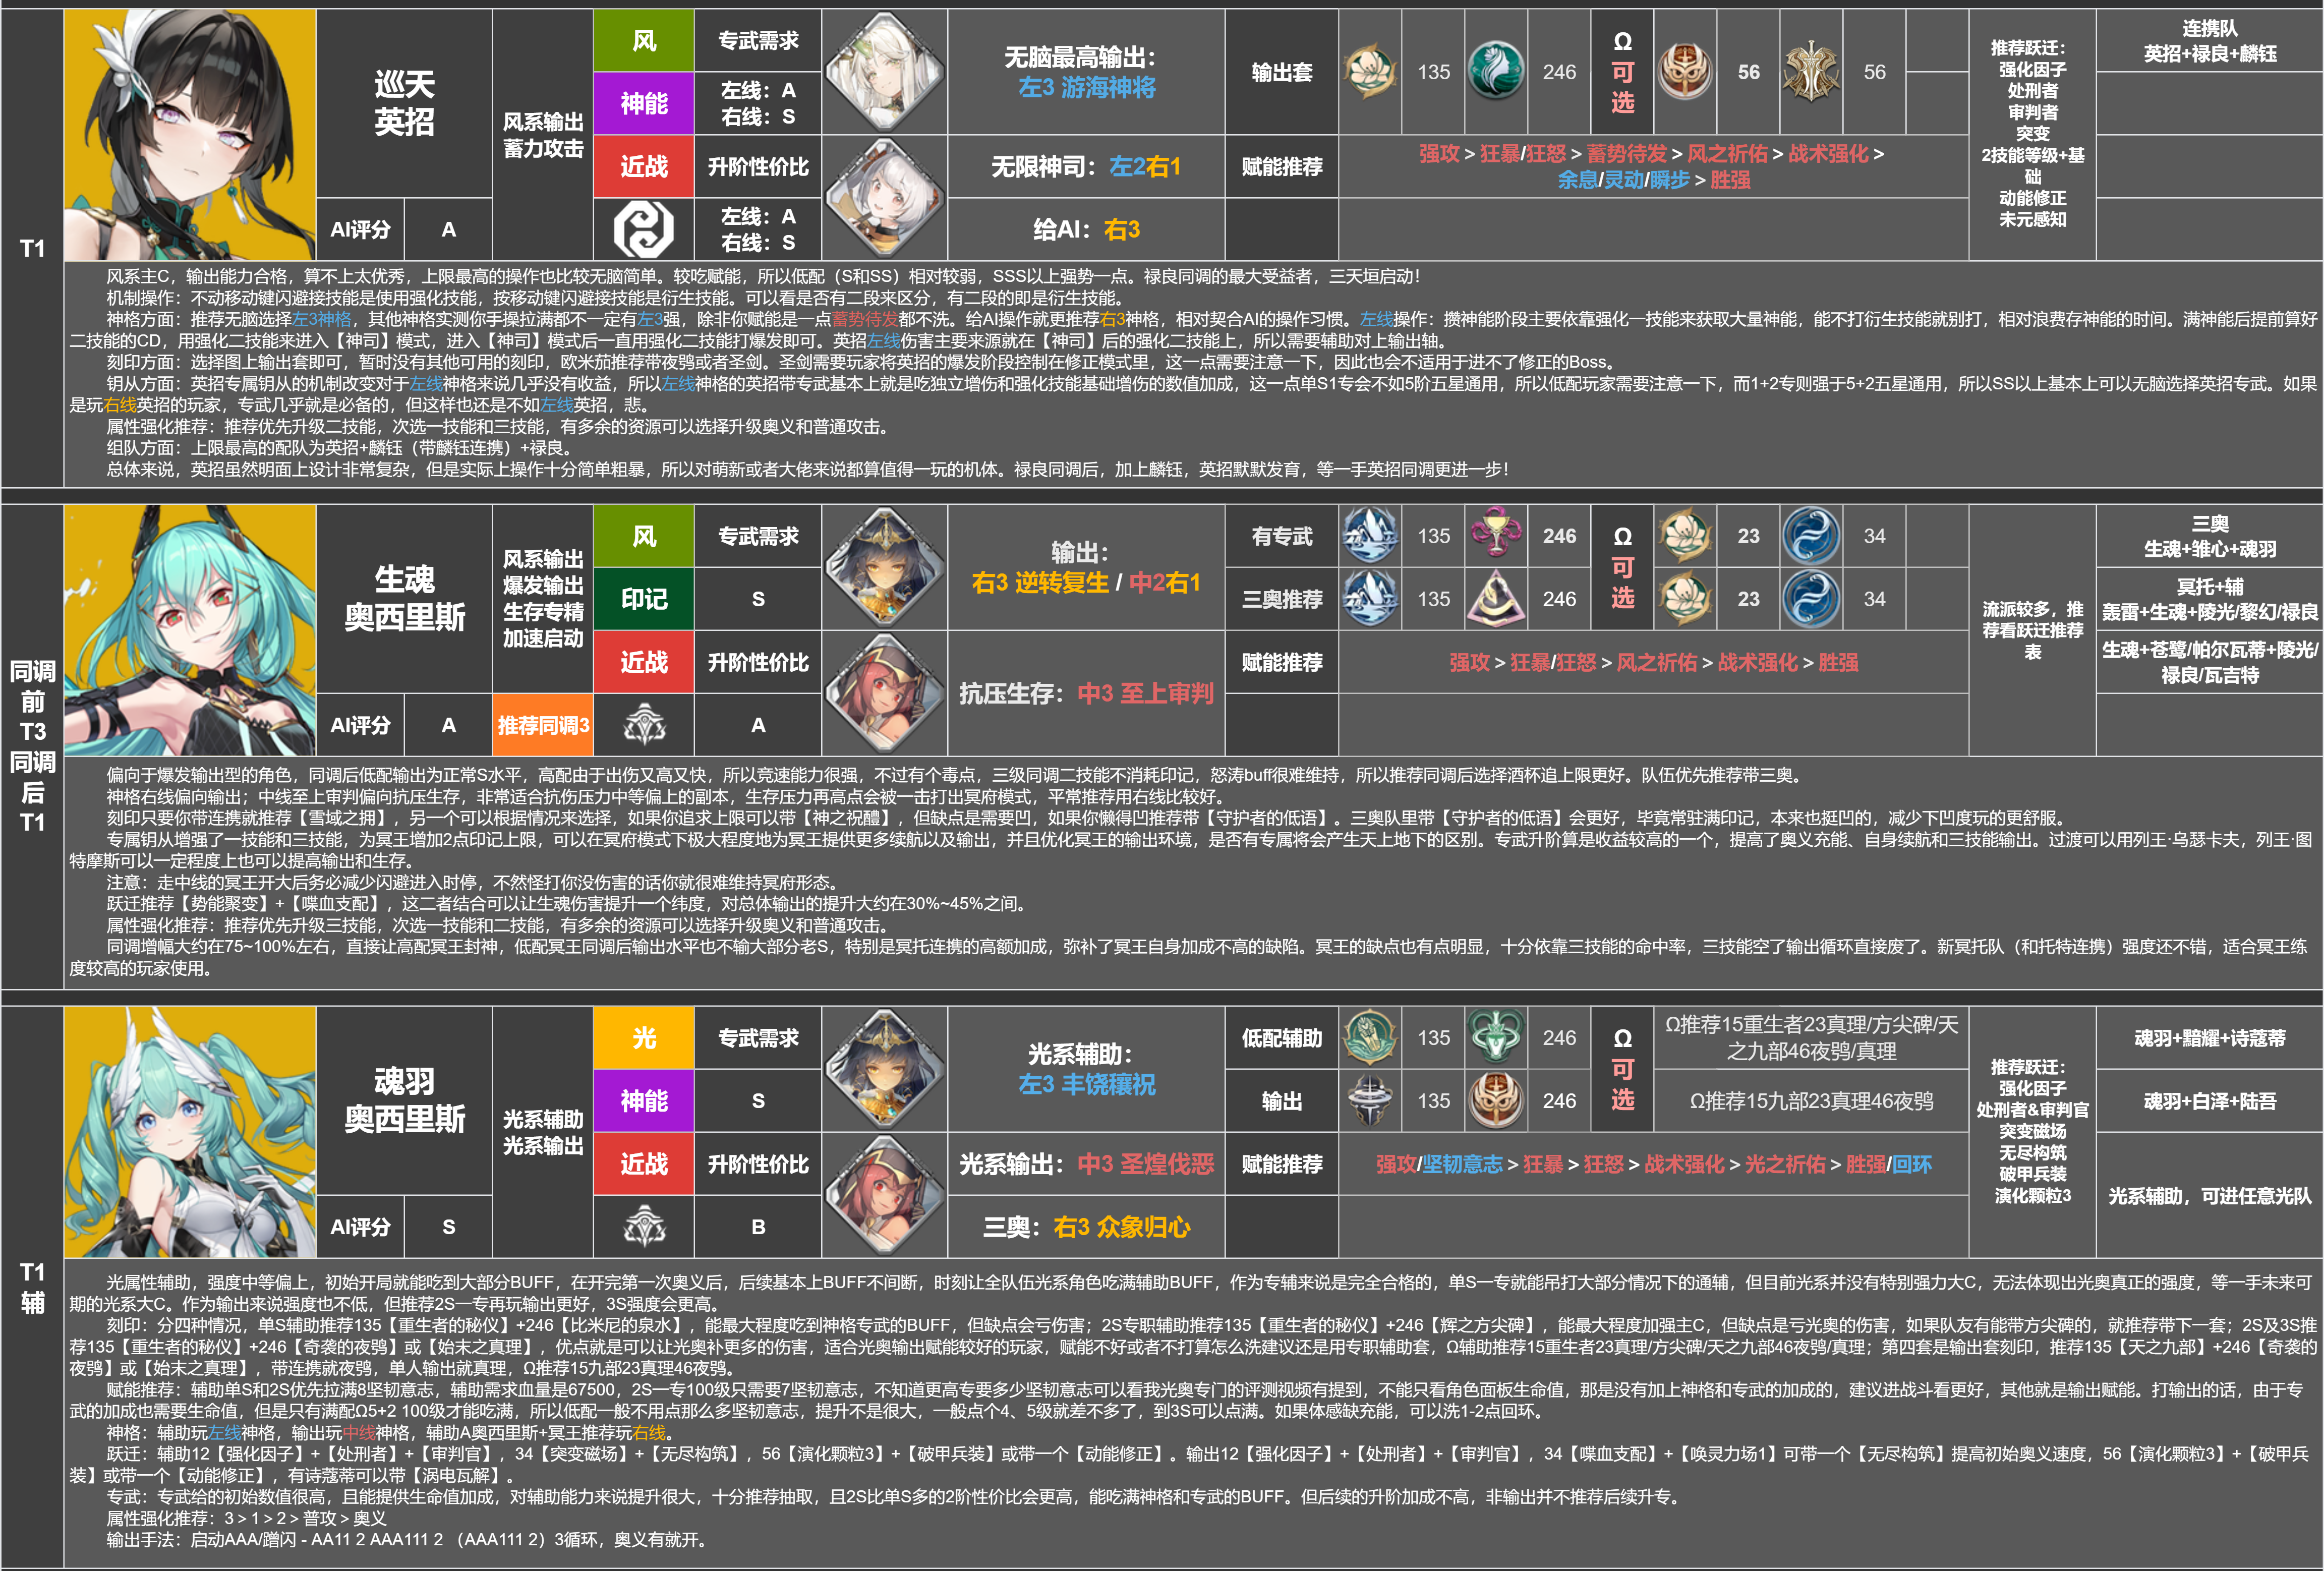Select the helmet engraving icon in 魂羽's 输出 row
This screenshot has height=1571, width=2324.
[x=1370, y=1100]
